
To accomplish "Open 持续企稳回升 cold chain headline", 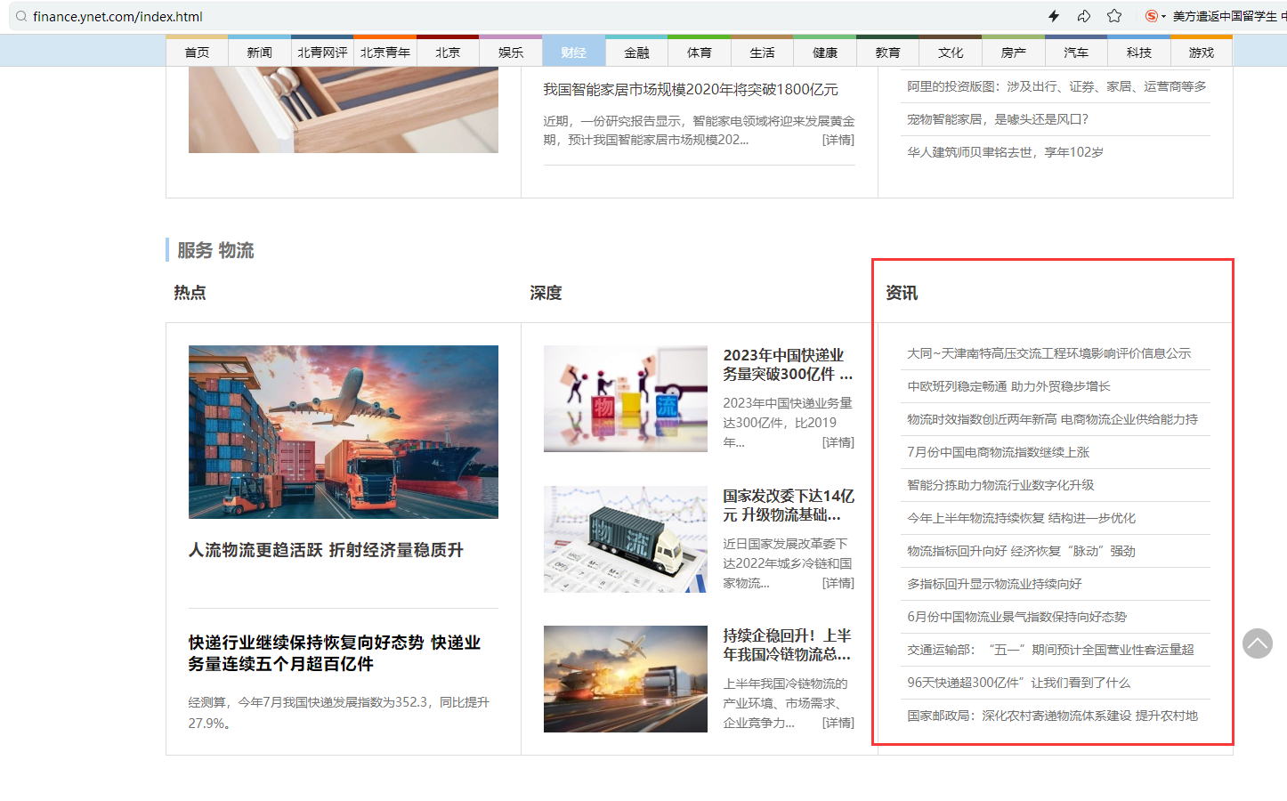I will [788, 644].
